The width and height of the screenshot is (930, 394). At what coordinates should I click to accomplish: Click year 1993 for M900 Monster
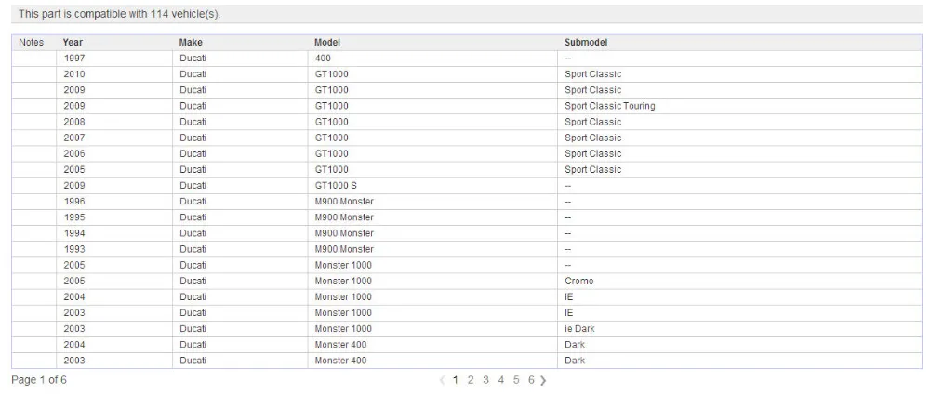click(74, 249)
